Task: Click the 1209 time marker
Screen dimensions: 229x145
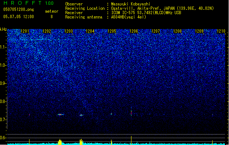Action: click(x=199, y=31)
